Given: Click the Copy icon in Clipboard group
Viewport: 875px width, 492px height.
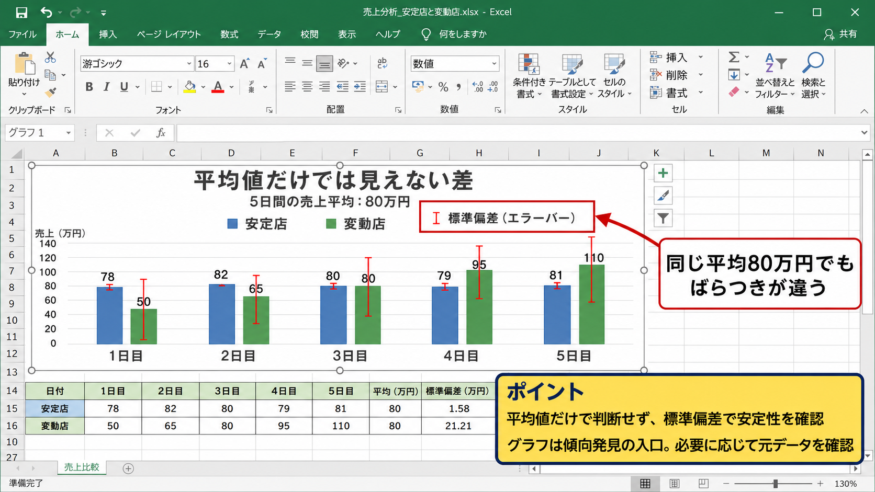Looking at the screenshot, I should [x=50, y=75].
